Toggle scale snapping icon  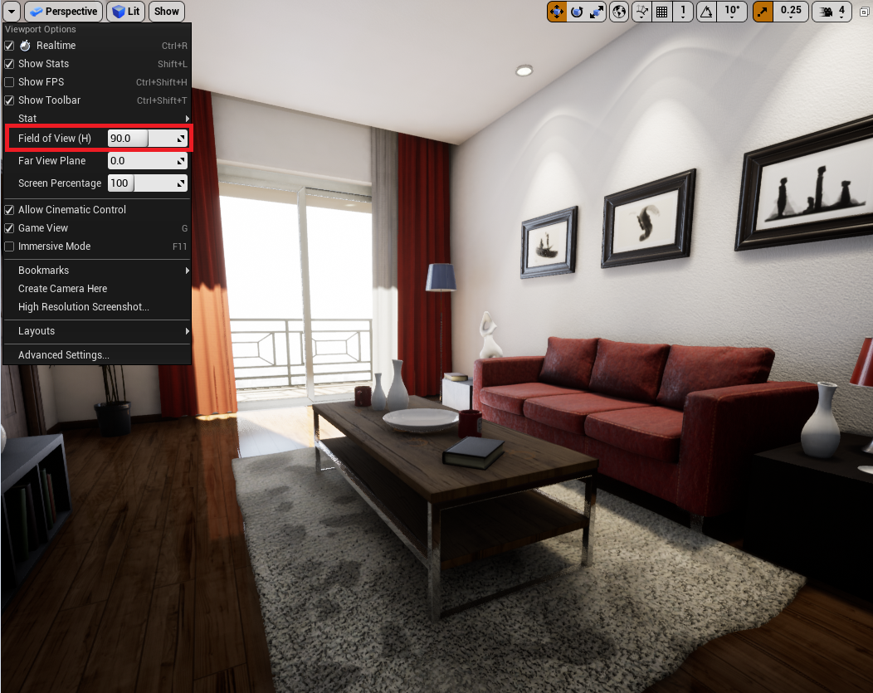coord(763,12)
